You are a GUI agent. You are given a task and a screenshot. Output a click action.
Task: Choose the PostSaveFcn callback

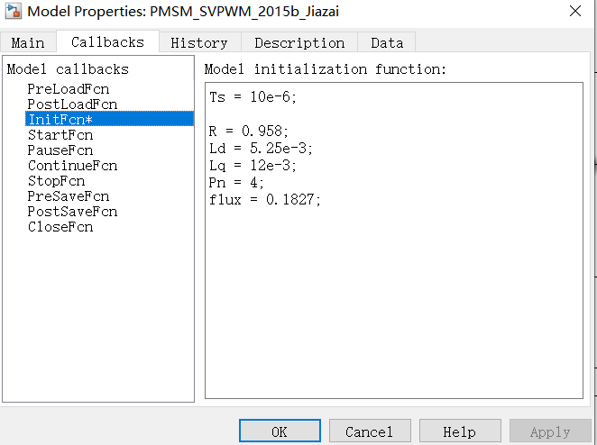(72, 211)
